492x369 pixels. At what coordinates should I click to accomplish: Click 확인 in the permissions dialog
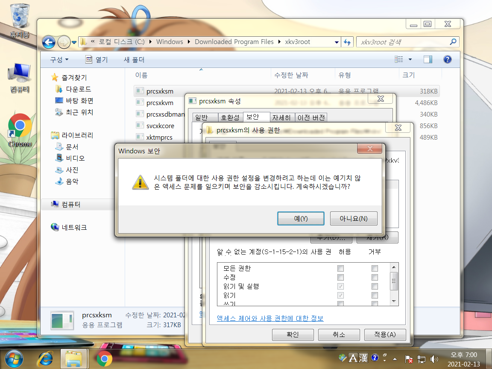coord(293,334)
